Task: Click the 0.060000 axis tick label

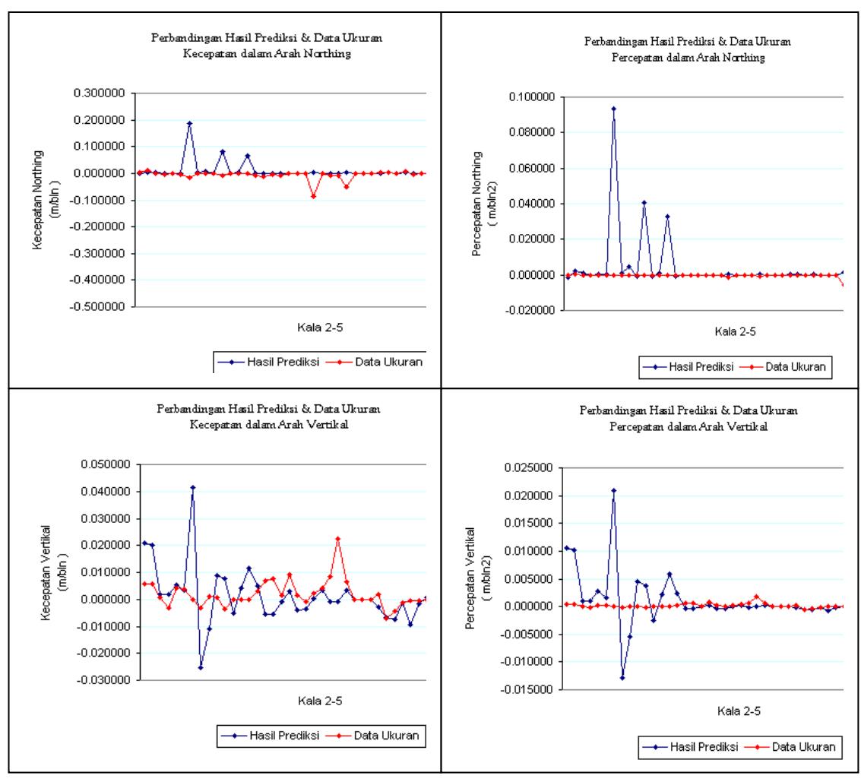Action: coord(532,168)
